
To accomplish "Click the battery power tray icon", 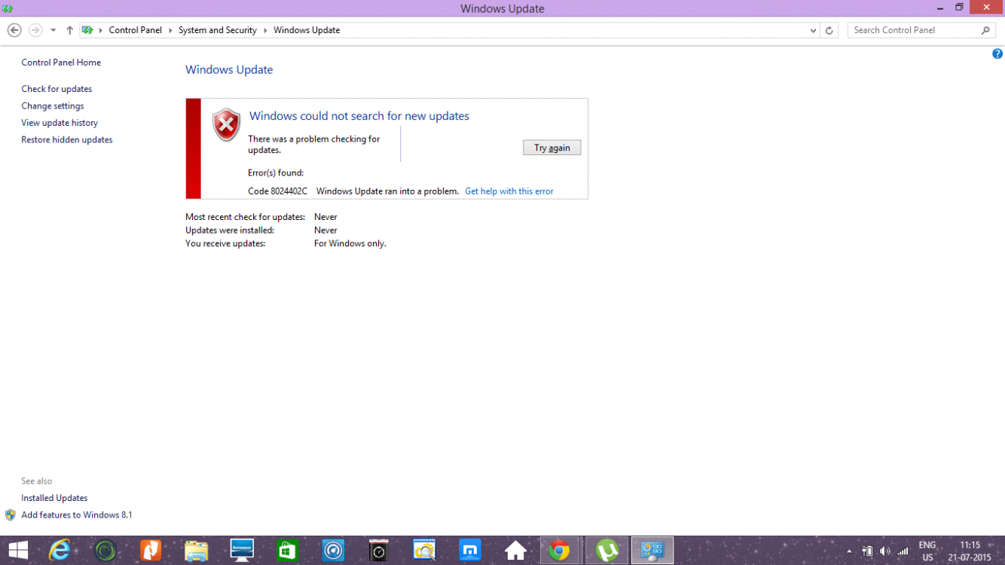I will pos(867,551).
